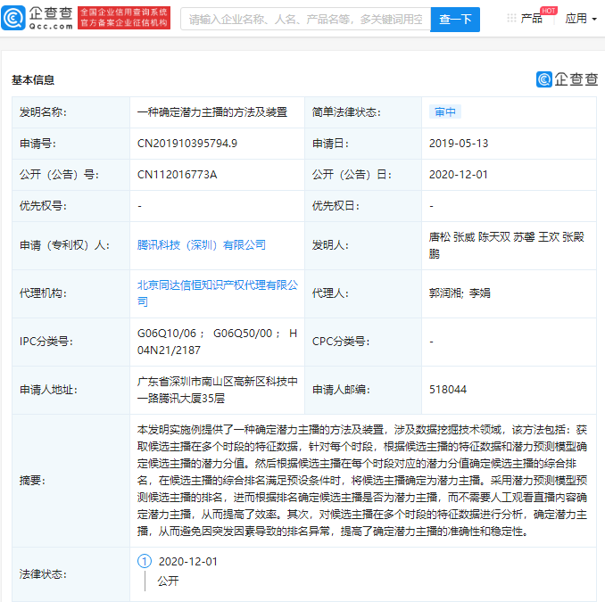The height and width of the screenshot is (602, 605).
Task: Click application number CN201910395794.9
Action: pos(187,143)
